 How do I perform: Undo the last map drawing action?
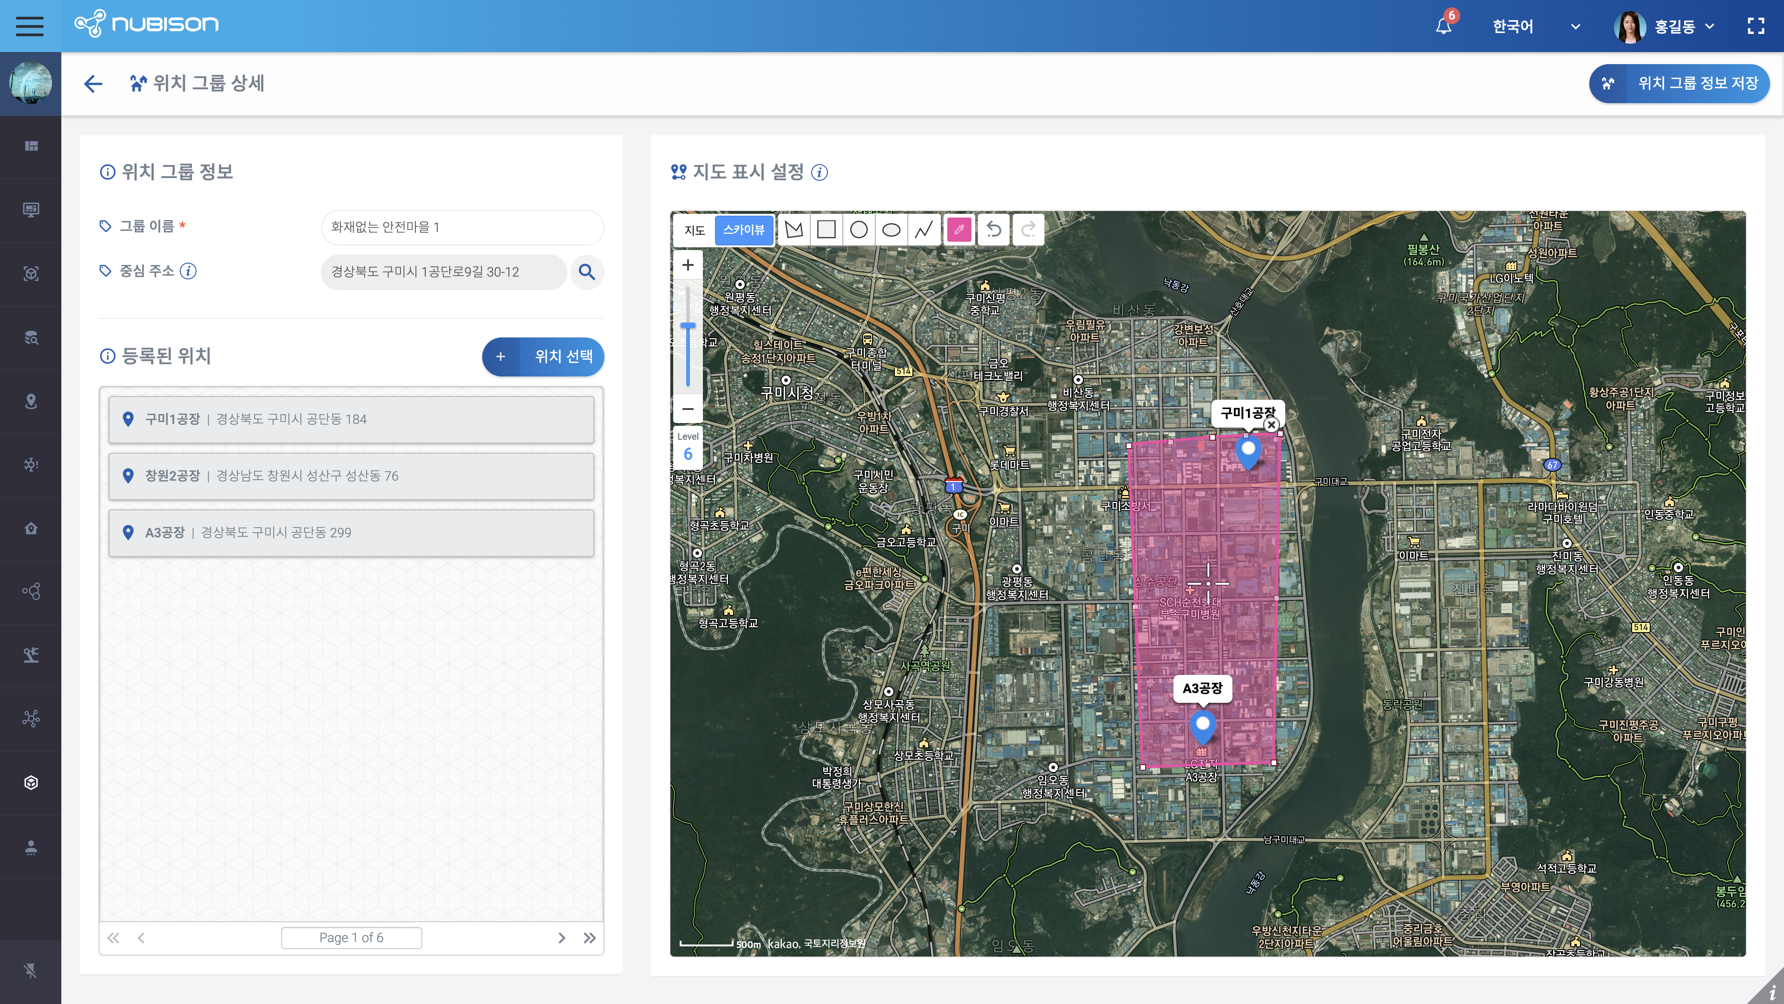point(994,230)
